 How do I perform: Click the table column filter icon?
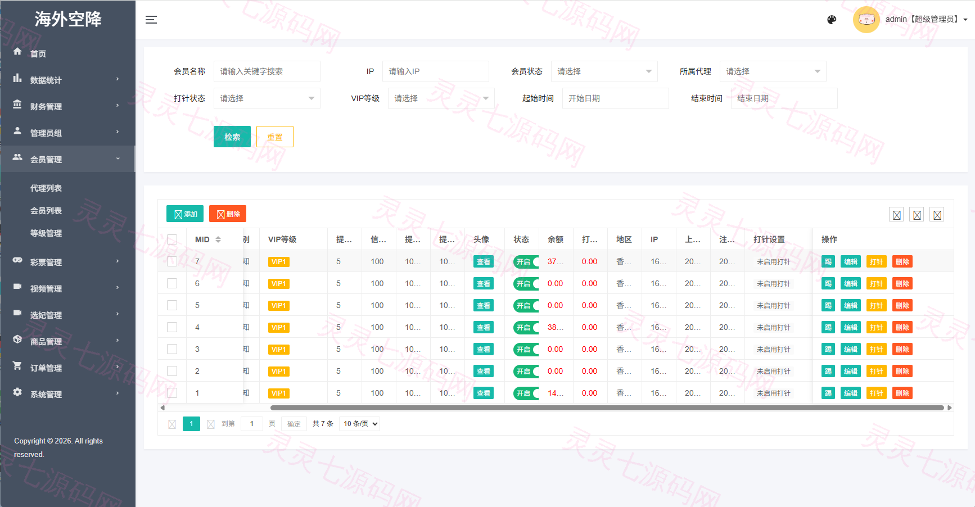click(x=897, y=215)
